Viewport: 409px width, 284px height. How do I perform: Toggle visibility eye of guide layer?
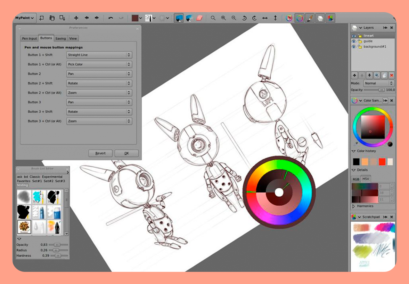pos(354,41)
